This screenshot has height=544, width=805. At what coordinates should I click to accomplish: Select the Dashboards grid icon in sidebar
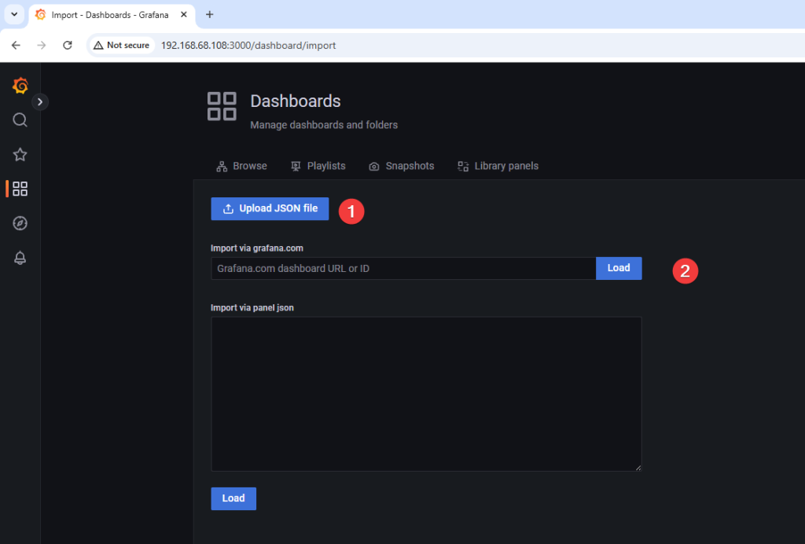click(x=20, y=189)
